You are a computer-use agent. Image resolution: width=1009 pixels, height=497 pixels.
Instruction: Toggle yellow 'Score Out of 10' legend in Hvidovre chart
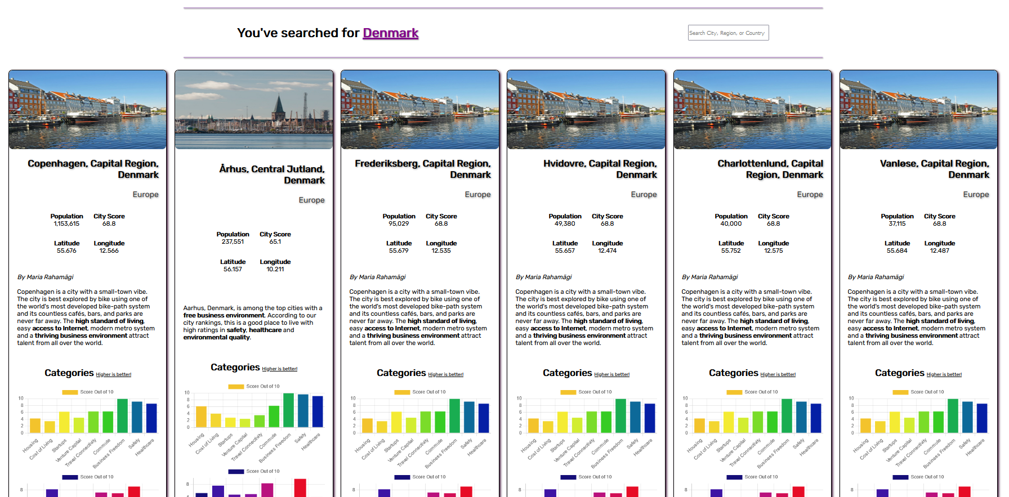[x=586, y=392]
